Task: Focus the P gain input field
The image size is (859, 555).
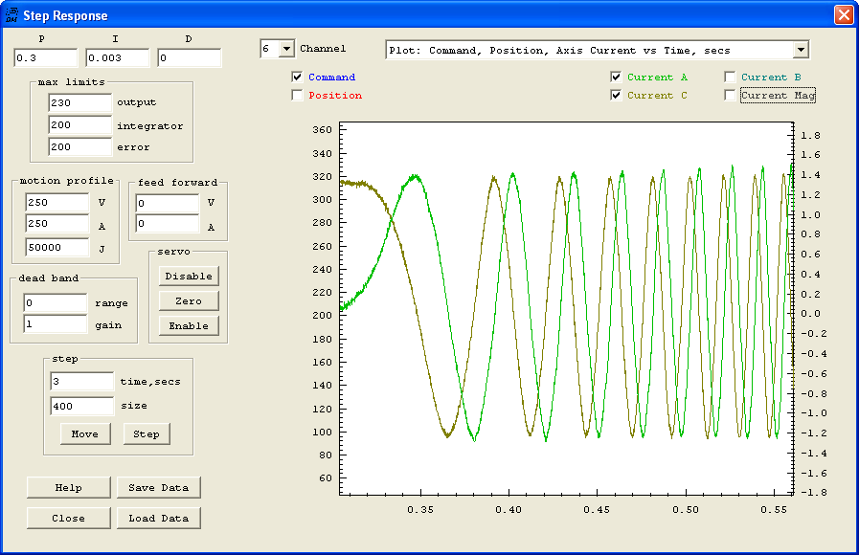Action: point(45,58)
